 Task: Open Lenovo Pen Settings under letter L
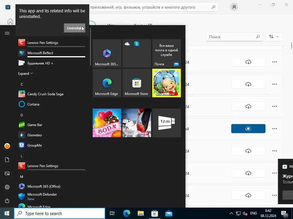click(52, 166)
